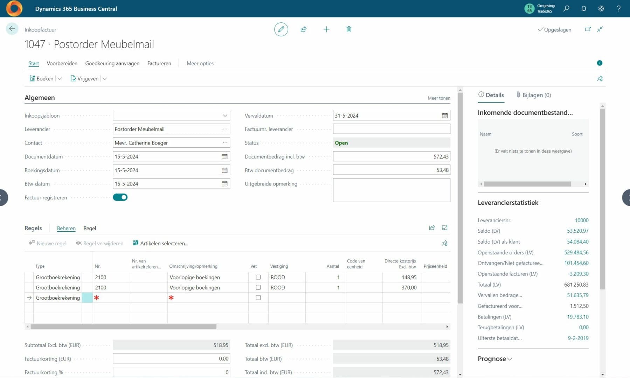Open the Voorbereiden tab
The width and height of the screenshot is (630, 378).
coord(62,63)
